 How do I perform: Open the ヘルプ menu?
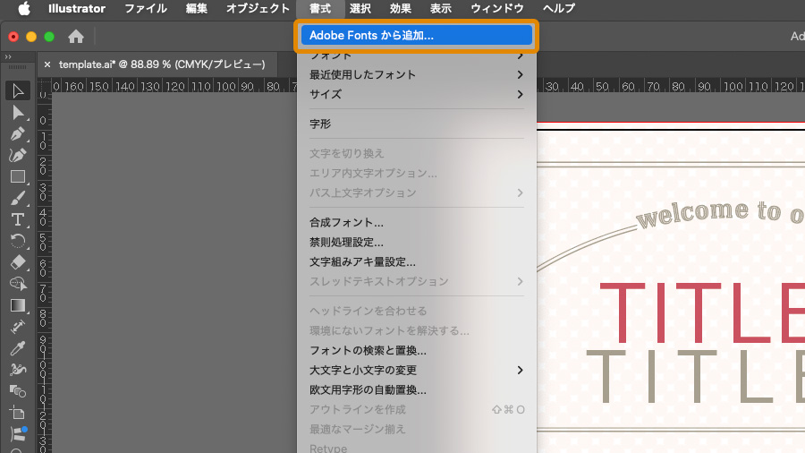coord(559,8)
